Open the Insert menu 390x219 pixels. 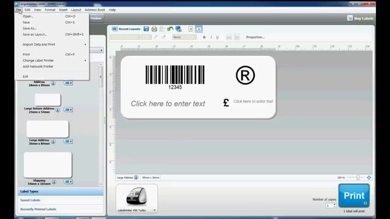pos(63,10)
